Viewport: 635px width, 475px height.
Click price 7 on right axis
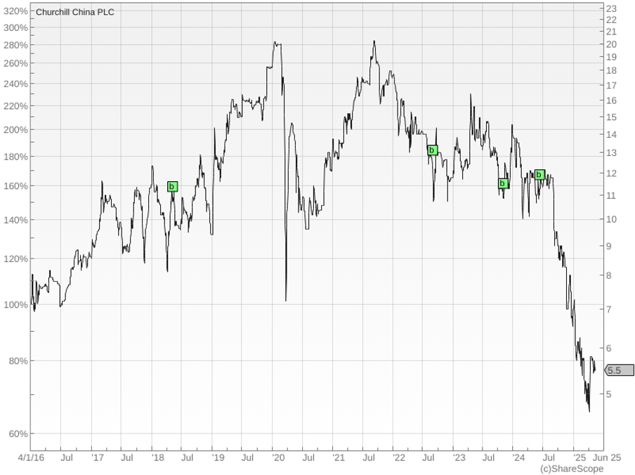(609, 309)
